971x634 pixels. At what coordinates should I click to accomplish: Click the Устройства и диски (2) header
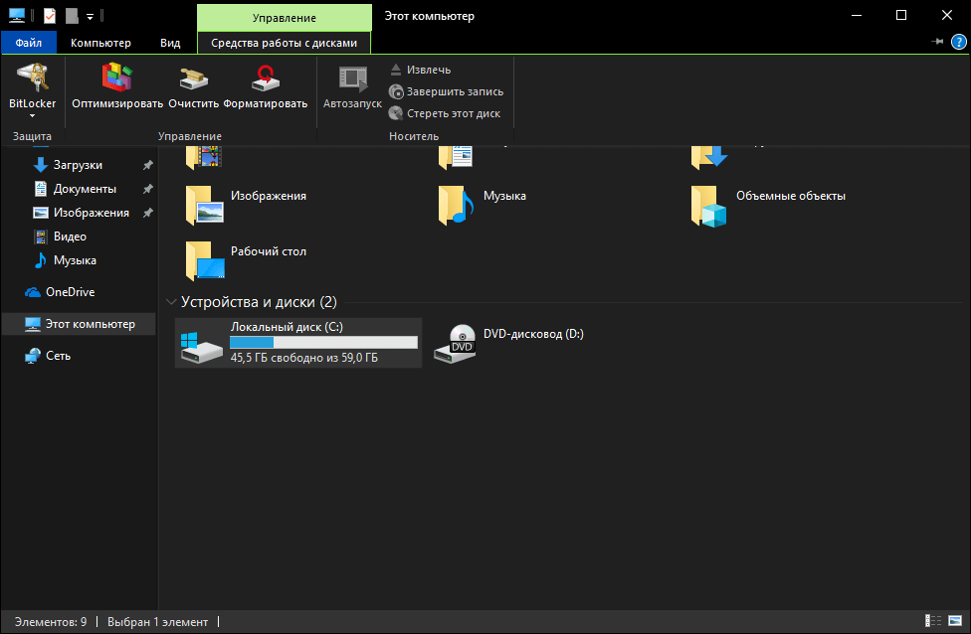click(259, 302)
